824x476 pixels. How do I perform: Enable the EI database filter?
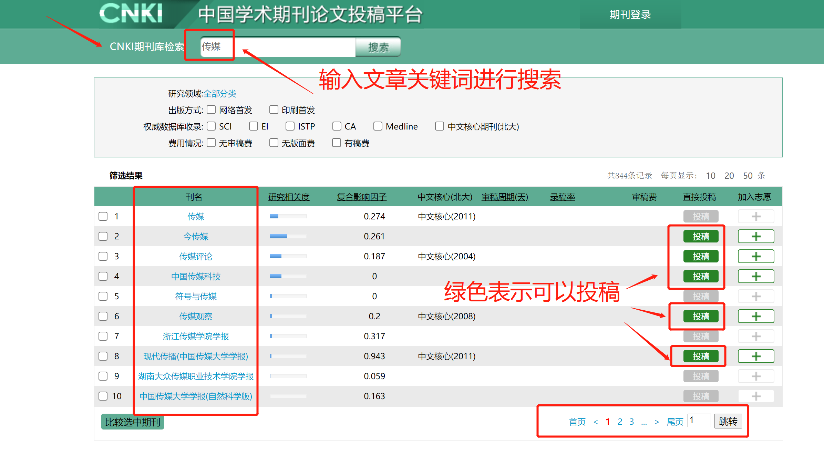click(254, 126)
